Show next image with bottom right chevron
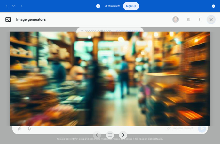 click(123, 135)
